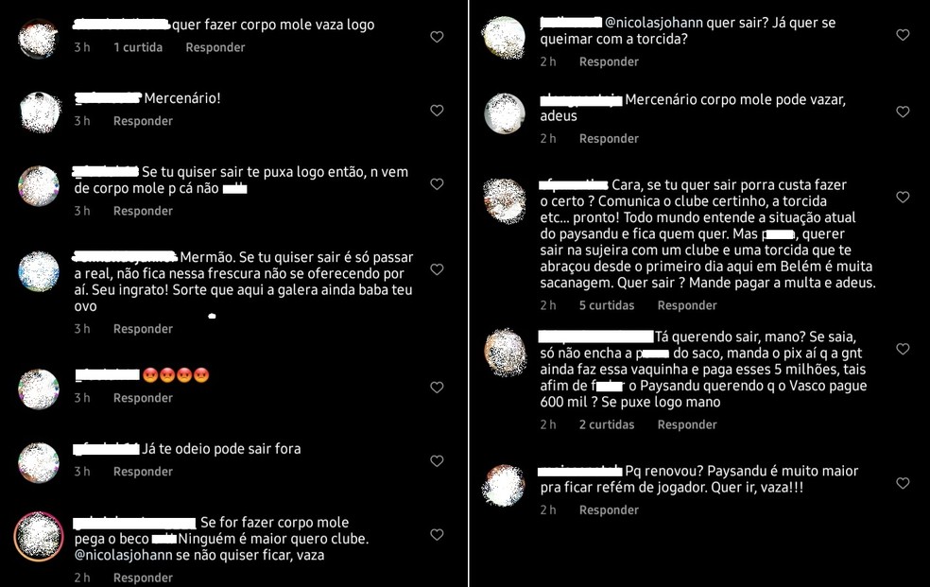Reply to the 'Mercenário!' comment

143,121
